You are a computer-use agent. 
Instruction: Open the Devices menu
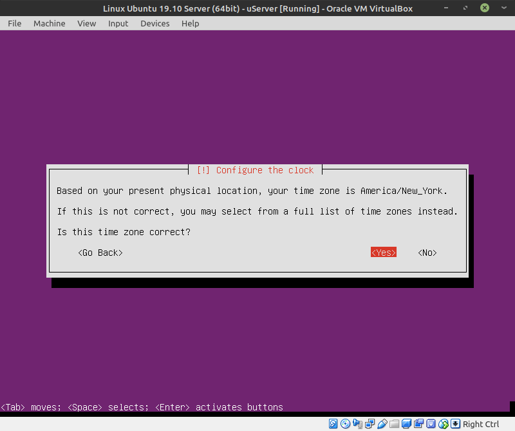155,24
